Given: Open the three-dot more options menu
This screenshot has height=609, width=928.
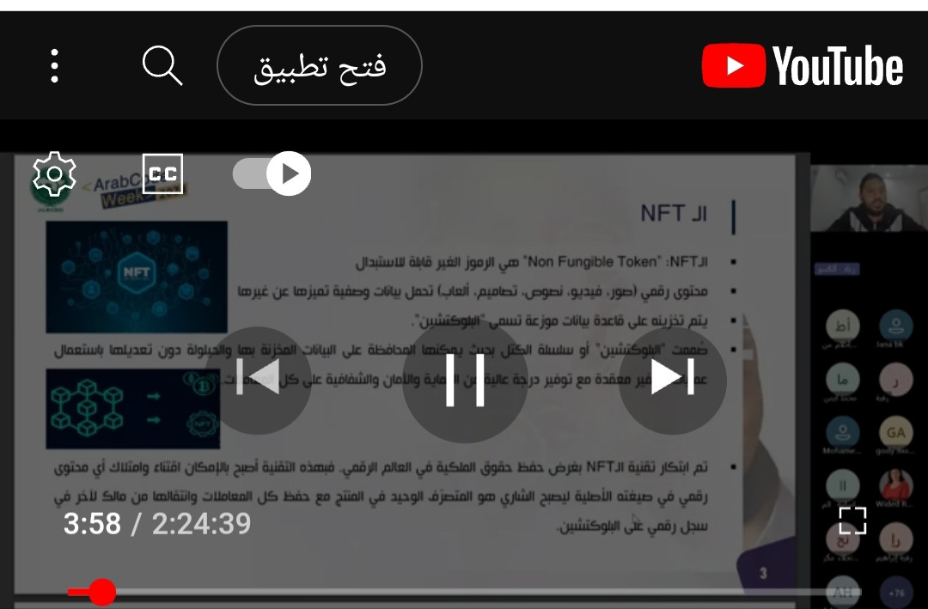Looking at the screenshot, I should (x=54, y=65).
